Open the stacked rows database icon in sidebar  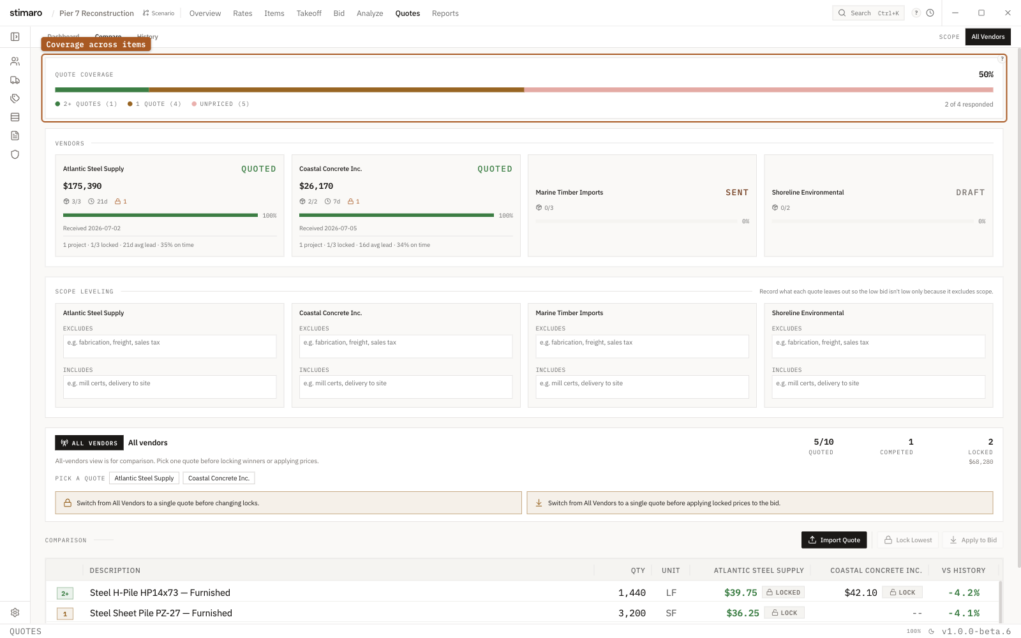15,117
